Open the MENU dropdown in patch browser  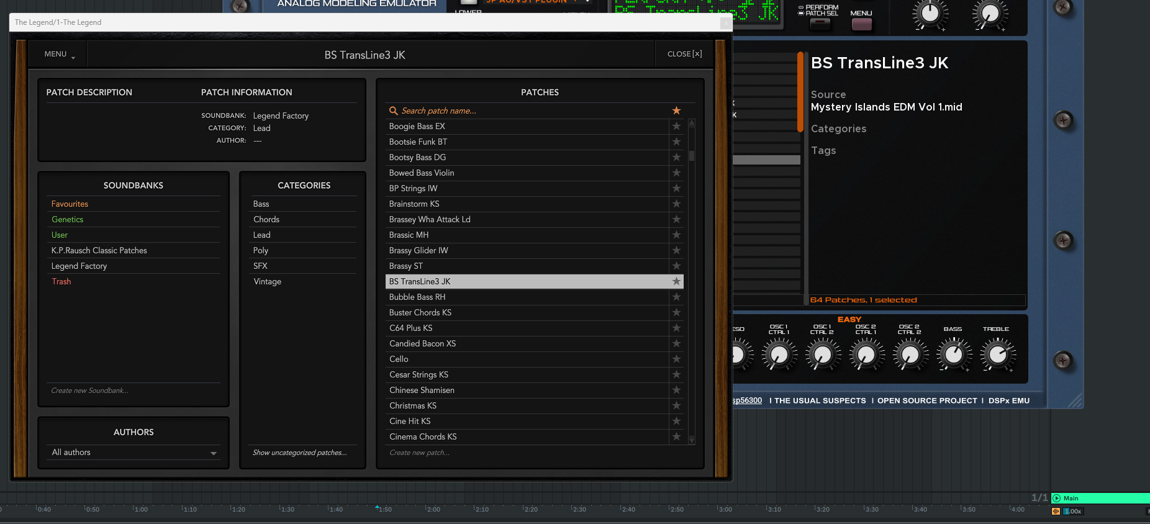60,54
